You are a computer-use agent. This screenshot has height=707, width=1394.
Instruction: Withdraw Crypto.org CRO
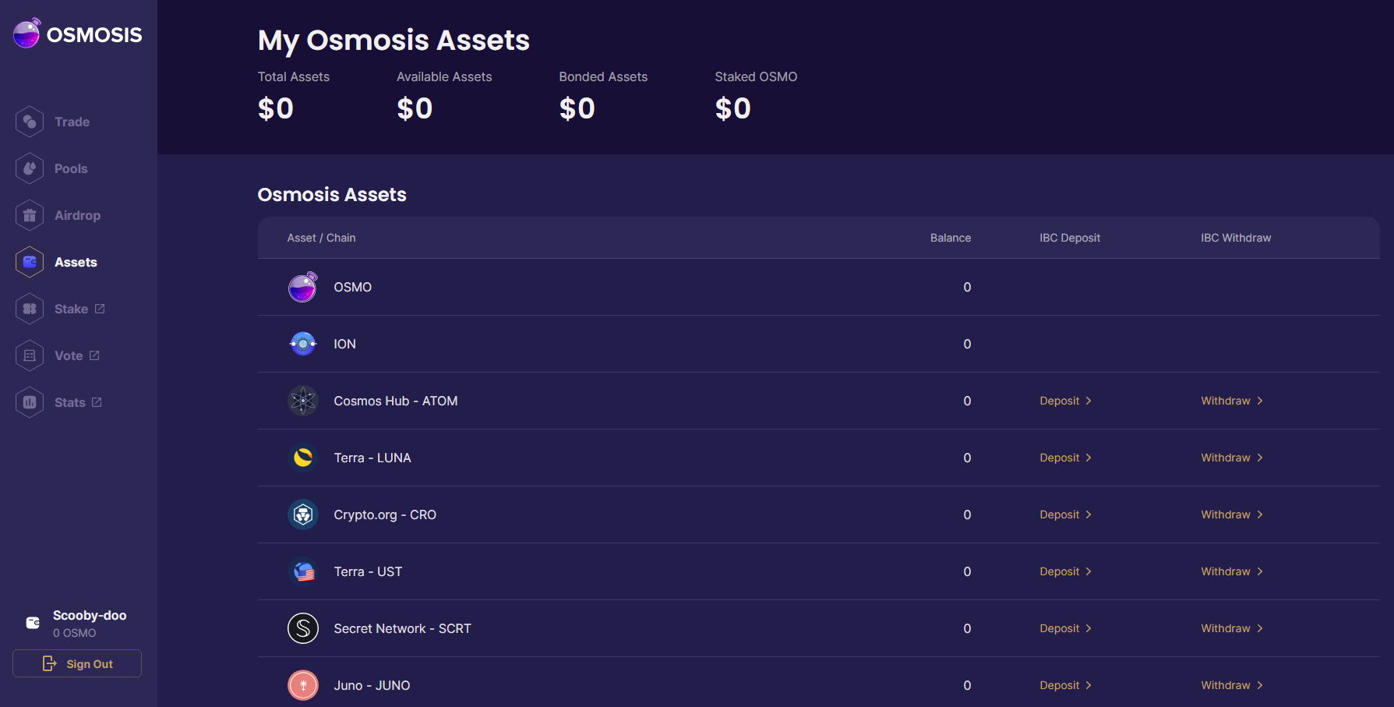[x=1232, y=514]
